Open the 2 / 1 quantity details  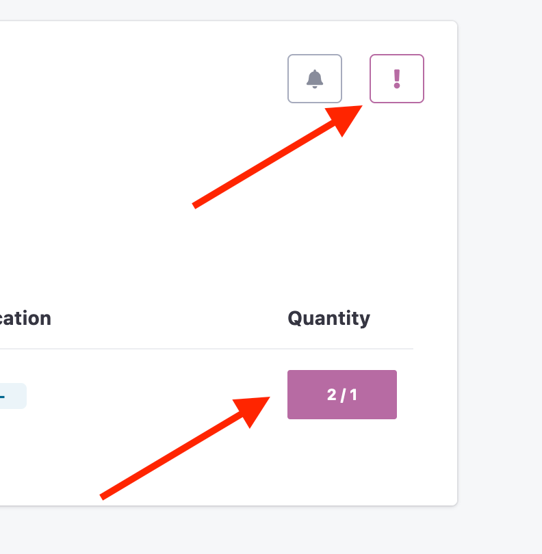point(342,395)
